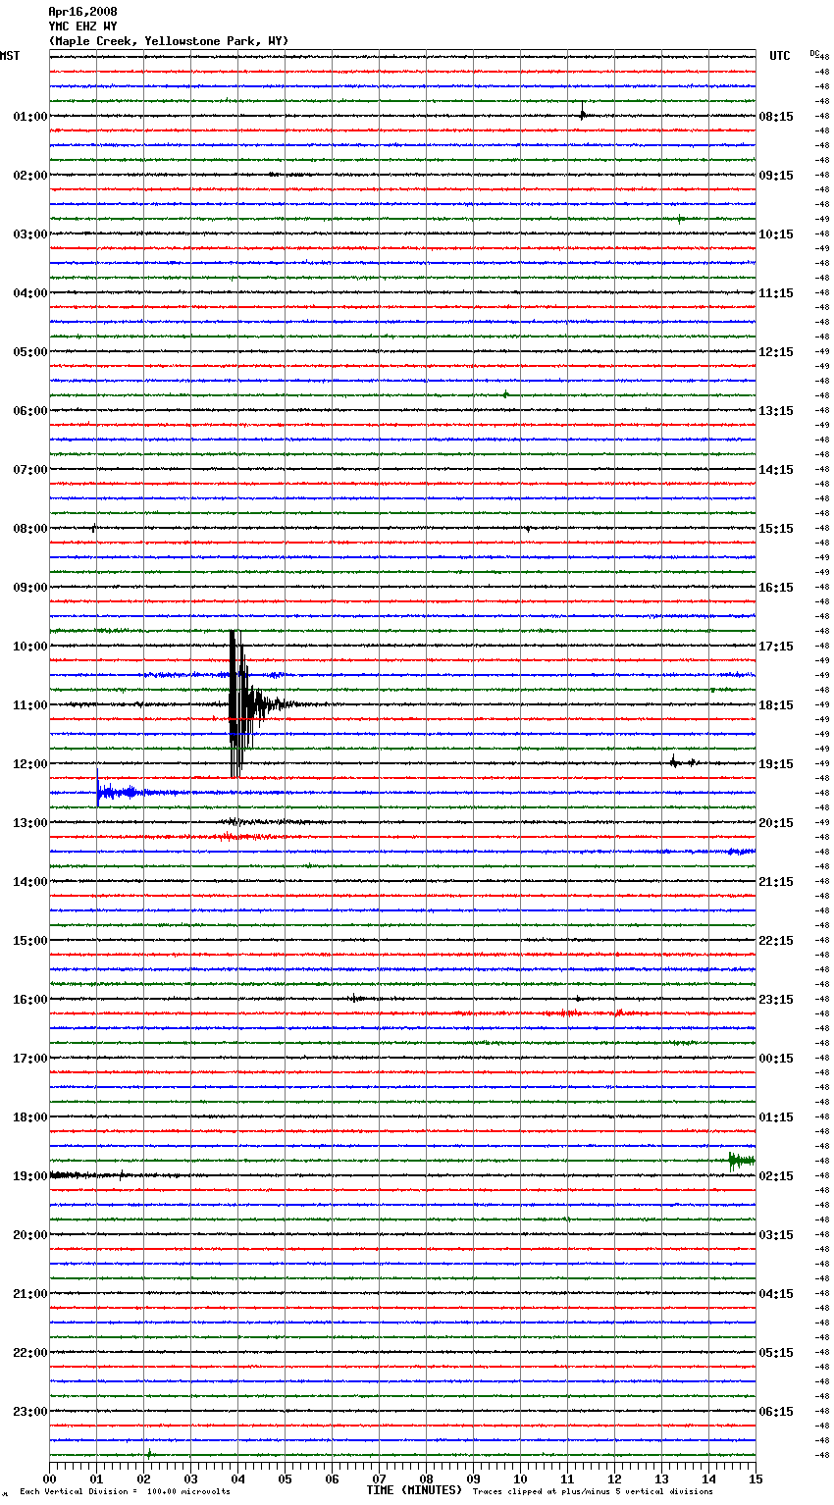This screenshot has width=834, height=1505.
Task: Click minute 15 tick label on the time axis
Action: tap(756, 1479)
